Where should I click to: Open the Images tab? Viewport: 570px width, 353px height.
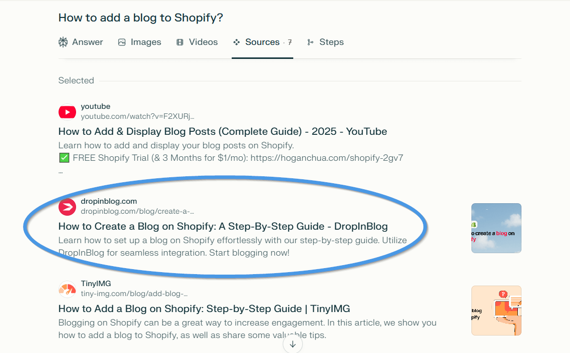pos(146,42)
